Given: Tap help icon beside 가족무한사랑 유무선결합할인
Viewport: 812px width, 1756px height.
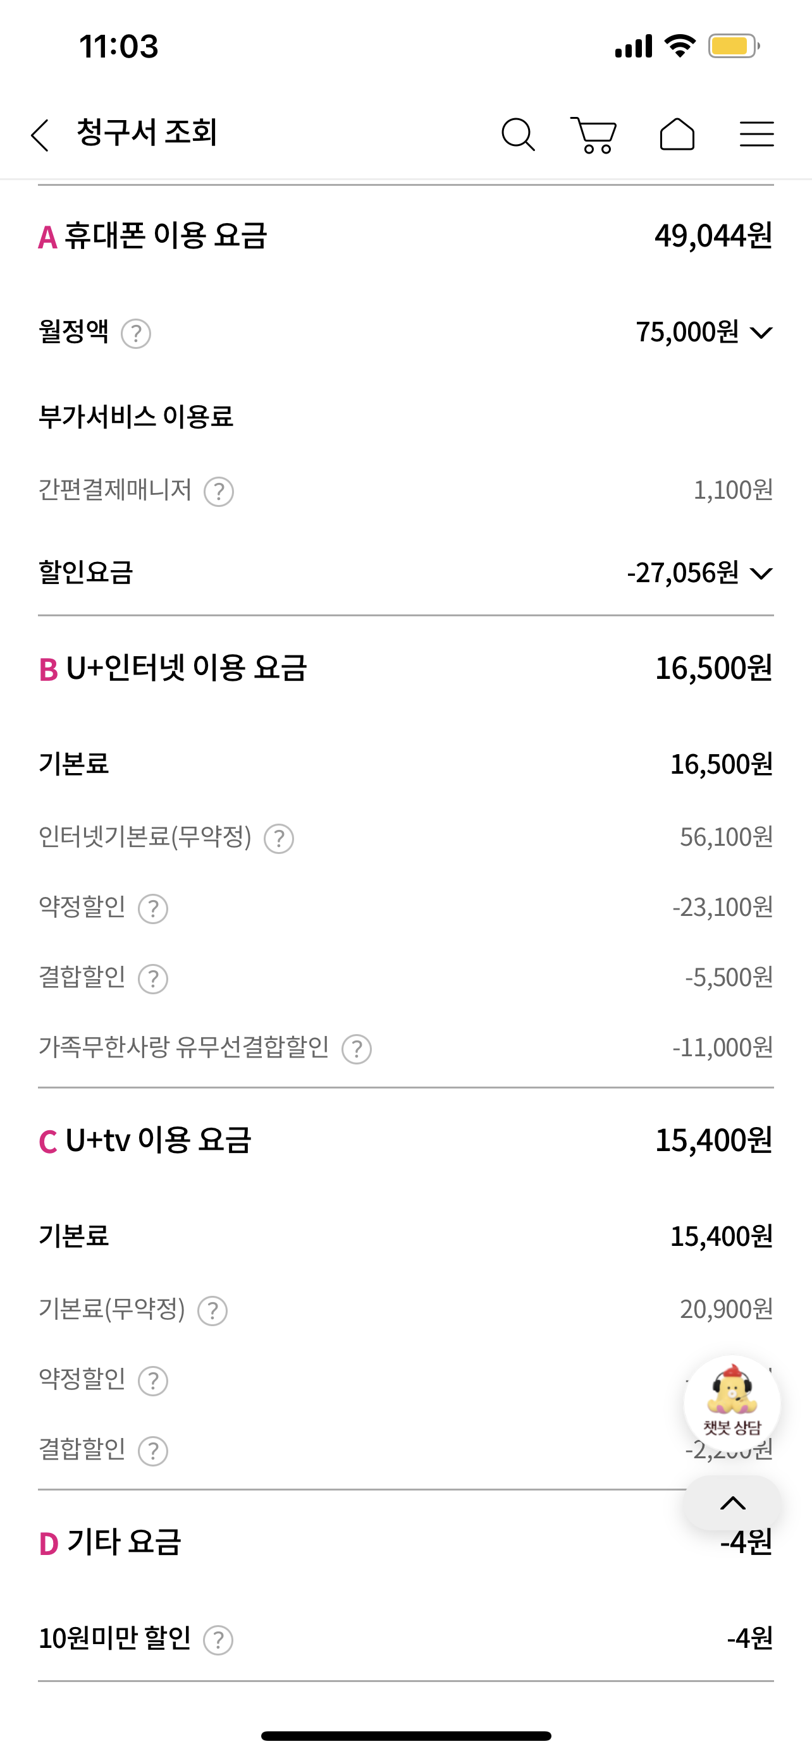Looking at the screenshot, I should (357, 1049).
